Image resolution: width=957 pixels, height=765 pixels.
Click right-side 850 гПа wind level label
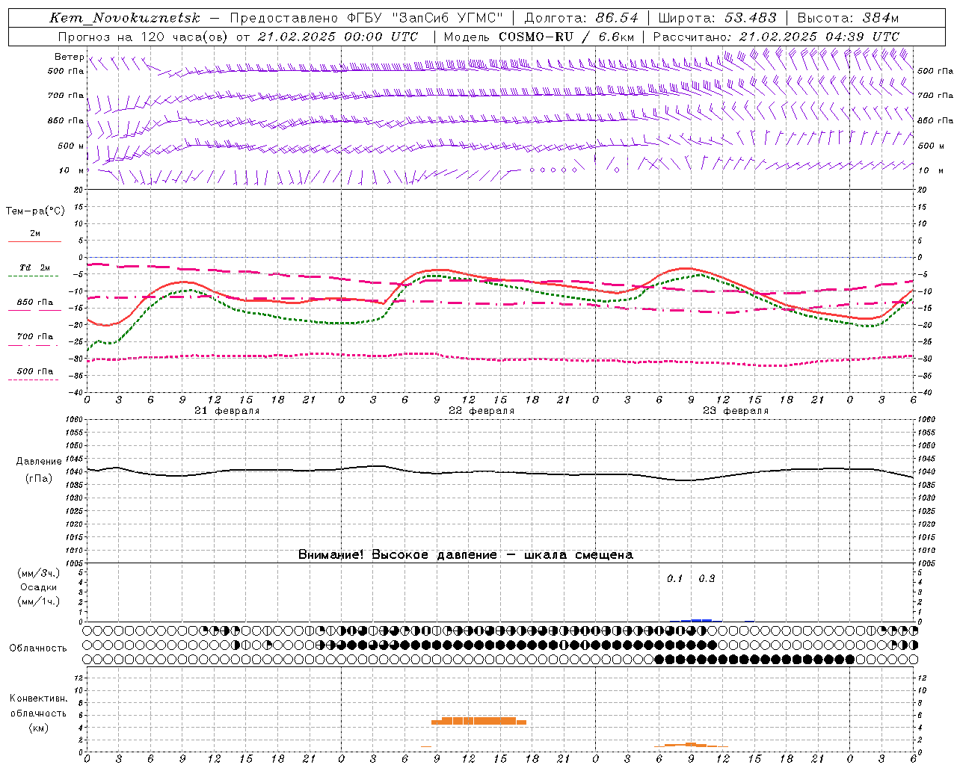(935, 120)
